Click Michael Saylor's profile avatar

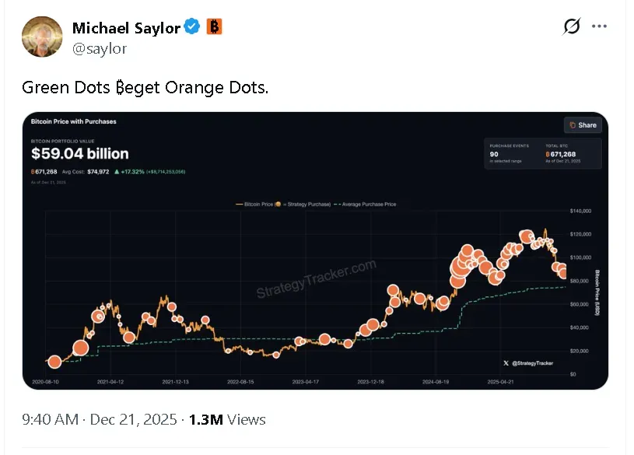[42, 36]
